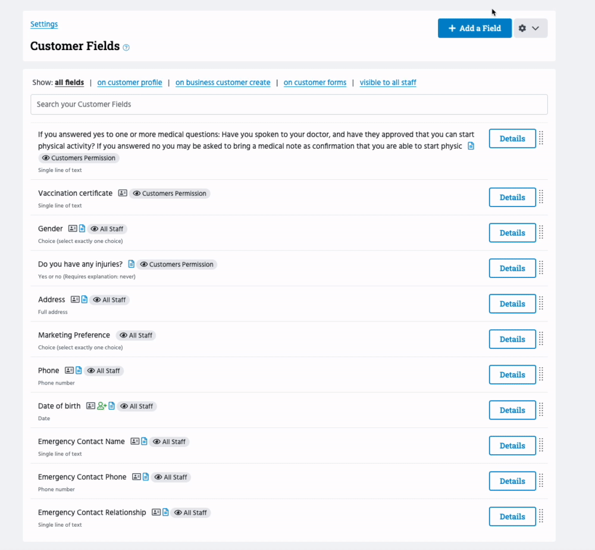
Task: Click the drag handle for Emergency Contact Relationship
Action: click(x=541, y=517)
